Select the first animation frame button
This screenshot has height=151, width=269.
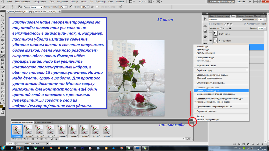tap(28, 139)
